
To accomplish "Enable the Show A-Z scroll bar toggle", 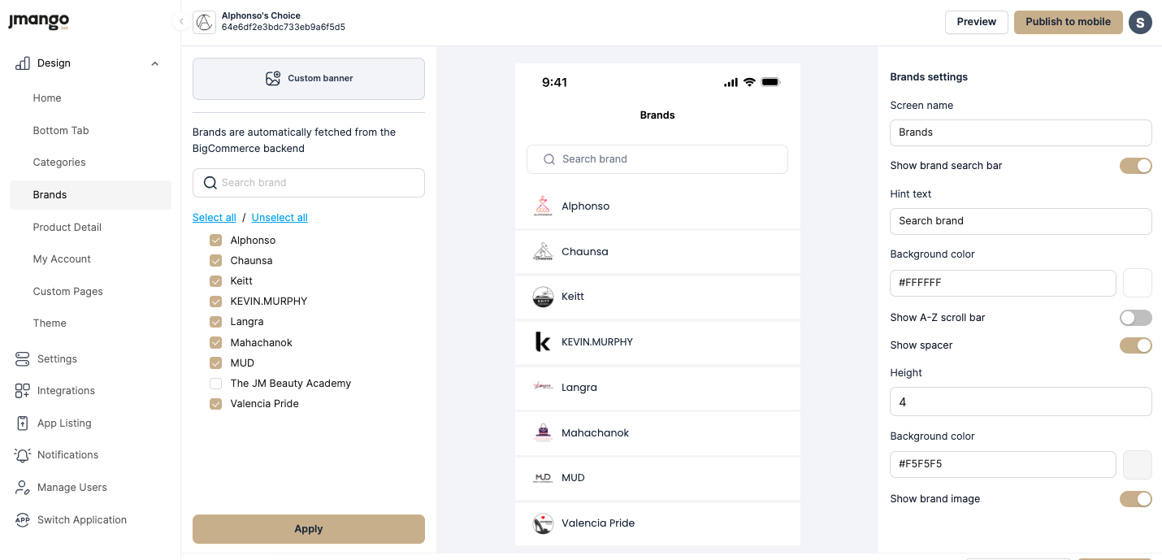I will pos(1135,318).
